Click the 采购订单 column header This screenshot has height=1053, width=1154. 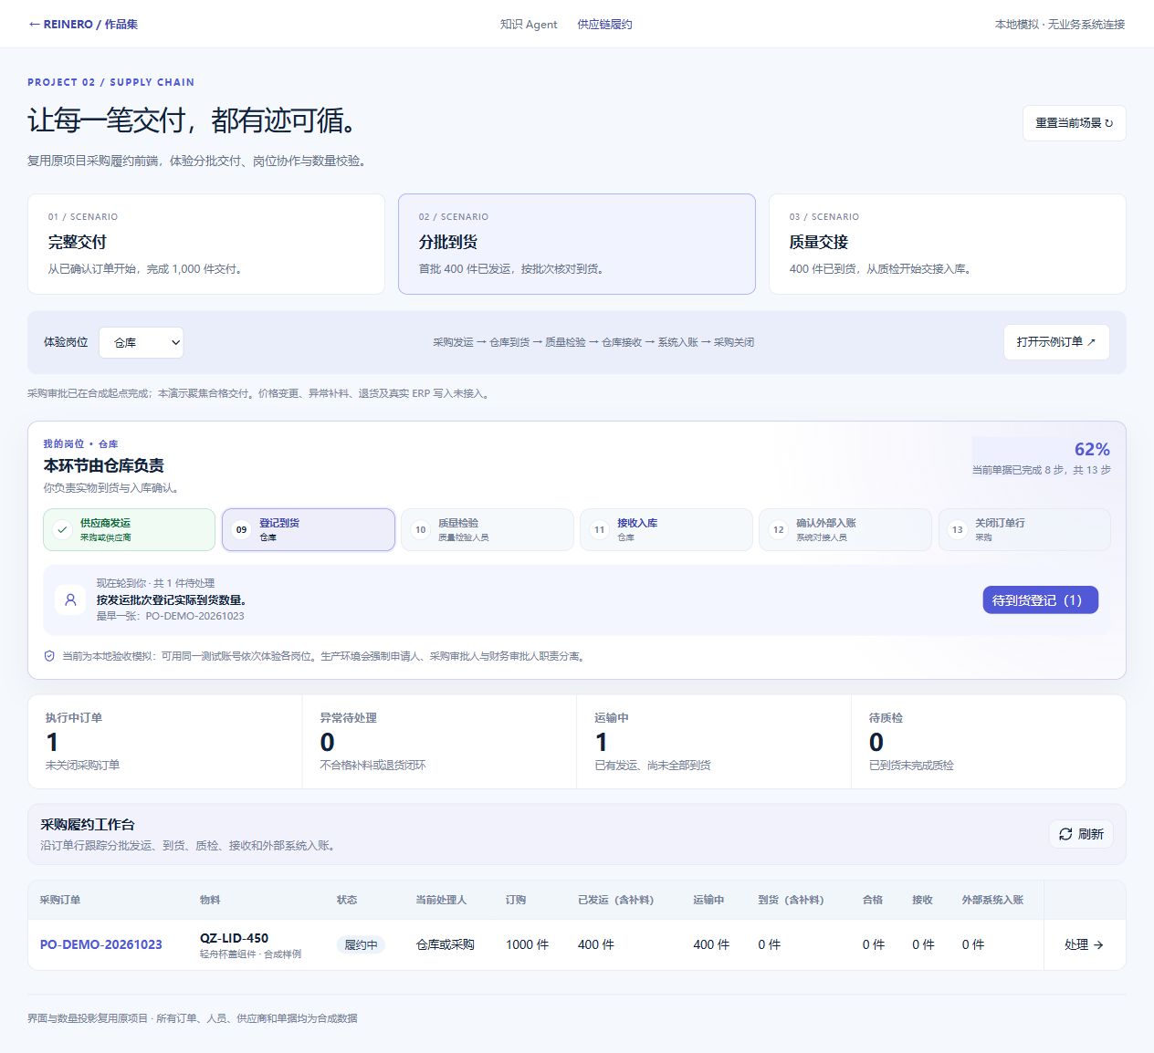[x=60, y=900]
